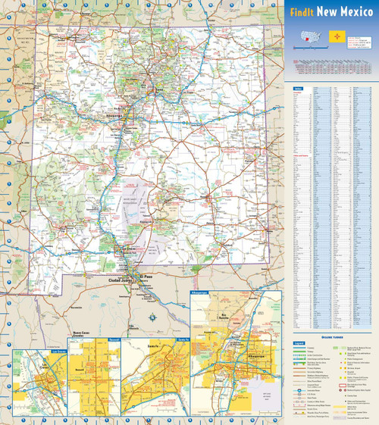Select the Legend header label

[x=299, y=343]
